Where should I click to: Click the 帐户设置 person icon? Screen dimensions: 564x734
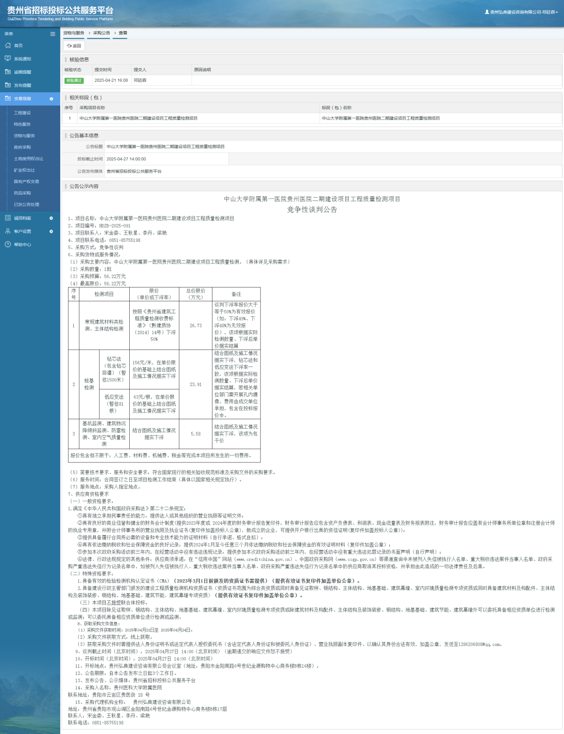pos(8,231)
